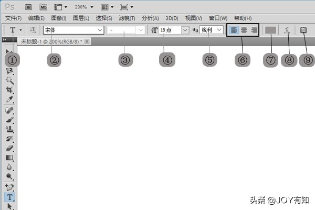
Task: Select the Magic Wand tool
Action: point(9,80)
